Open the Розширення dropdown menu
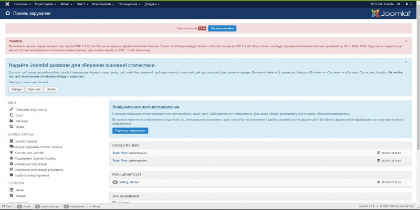 (129, 4)
